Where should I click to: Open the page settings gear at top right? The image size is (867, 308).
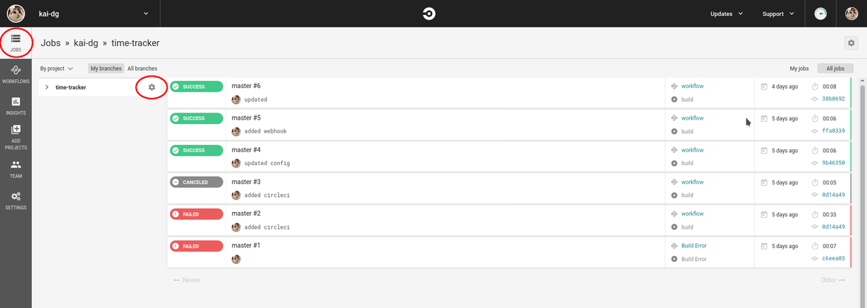click(x=851, y=43)
